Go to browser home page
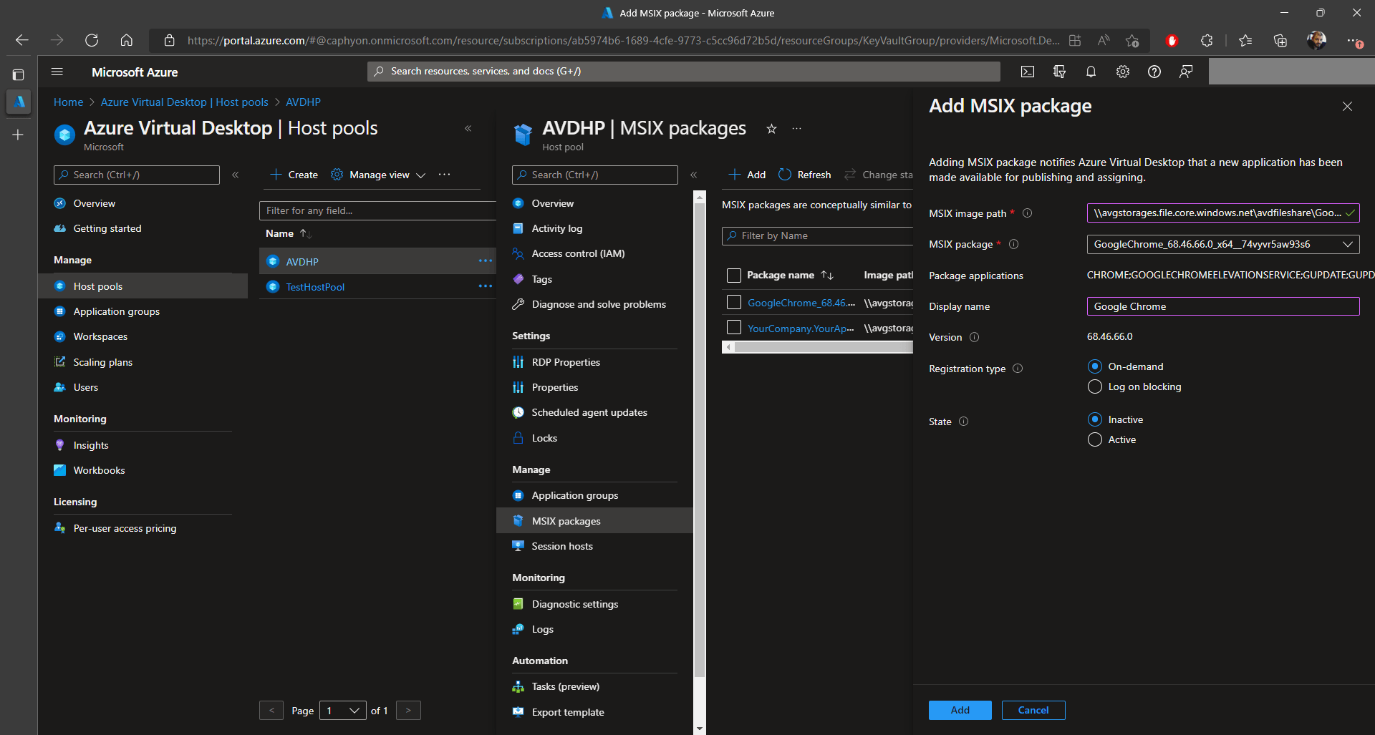Image resolution: width=1375 pixels, height=735 pixels. click(x=126, y=40)
